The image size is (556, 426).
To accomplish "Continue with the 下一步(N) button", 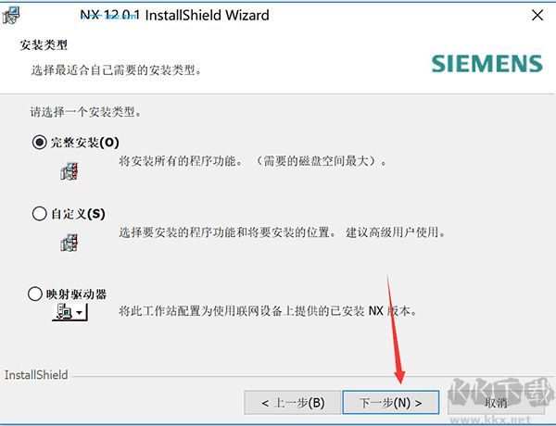I will [x=391, y=403].
